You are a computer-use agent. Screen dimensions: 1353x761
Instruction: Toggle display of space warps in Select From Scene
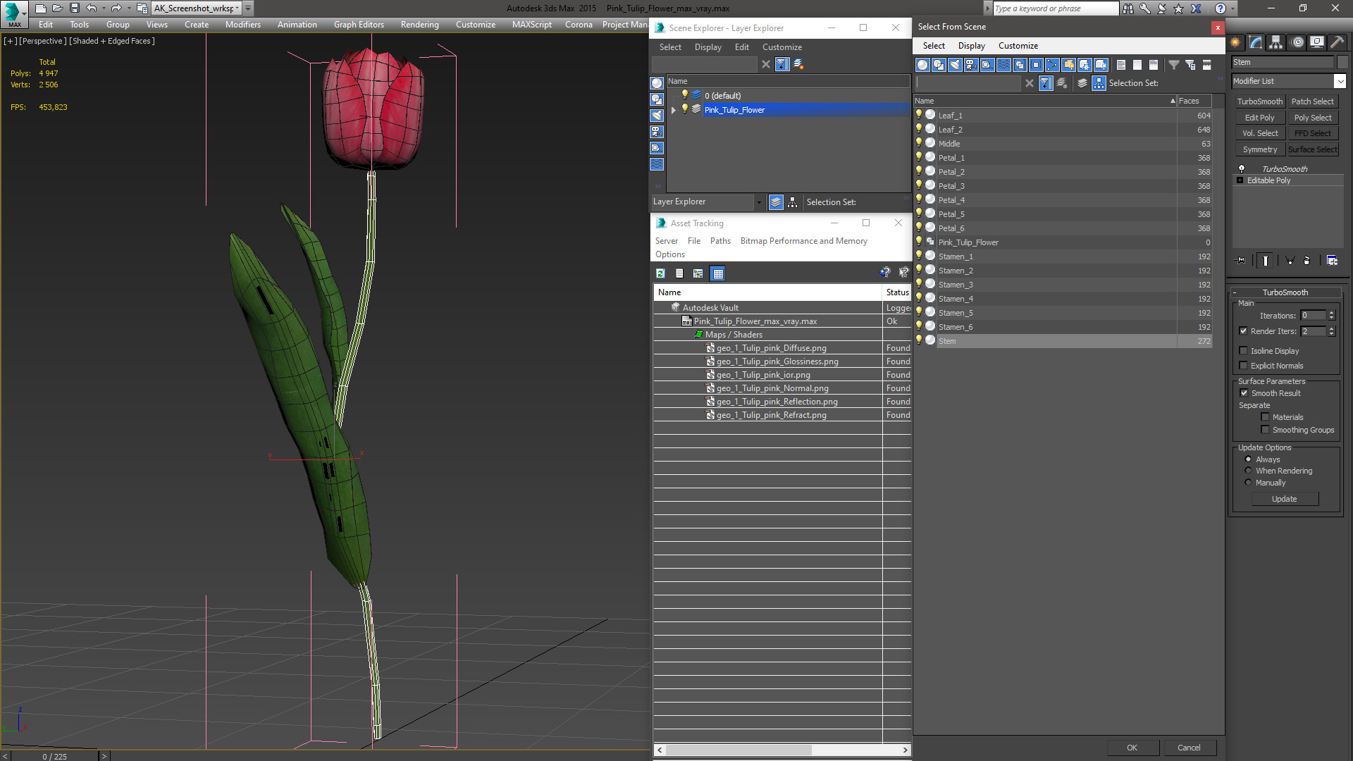click(x=1003, y=65)
